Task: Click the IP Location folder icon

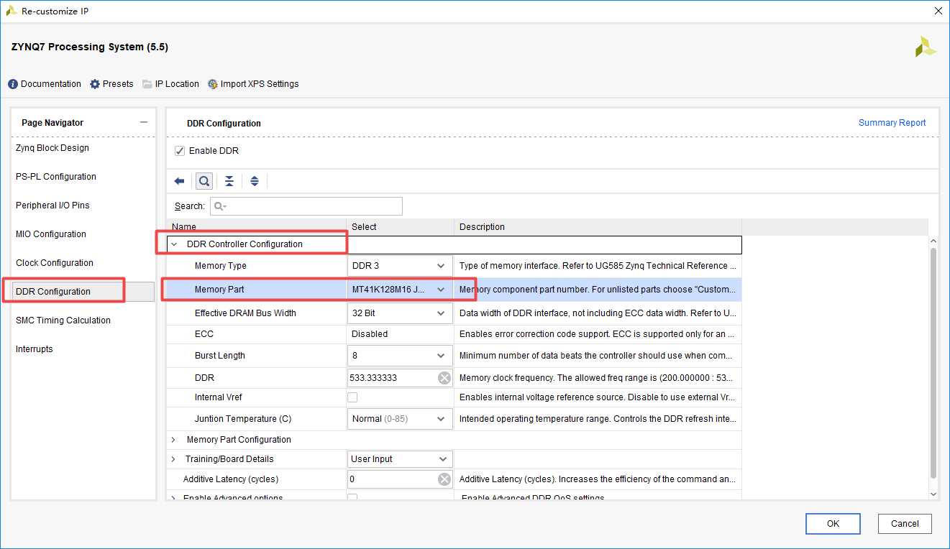Action: pos(147,84)
